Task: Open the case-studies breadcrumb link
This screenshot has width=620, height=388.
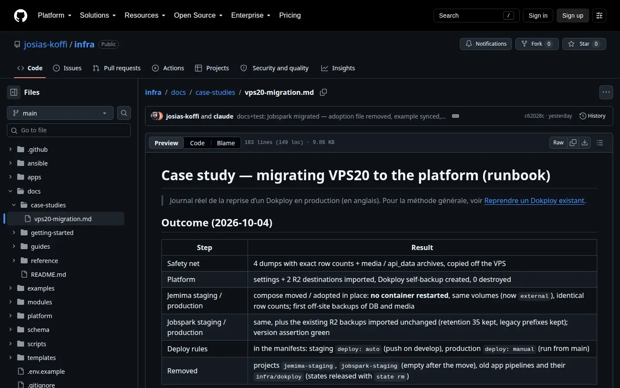Action: (215, 92)
